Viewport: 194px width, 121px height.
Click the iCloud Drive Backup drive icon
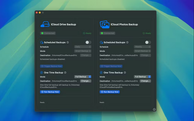tap(45, 24)
